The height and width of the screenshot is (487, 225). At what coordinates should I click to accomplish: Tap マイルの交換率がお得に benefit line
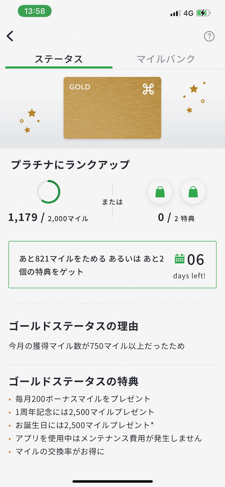60,451
